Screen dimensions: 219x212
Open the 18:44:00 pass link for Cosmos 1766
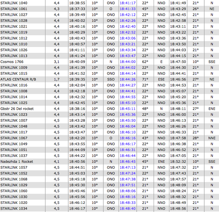pyautogui.click(x=128, y=62)
